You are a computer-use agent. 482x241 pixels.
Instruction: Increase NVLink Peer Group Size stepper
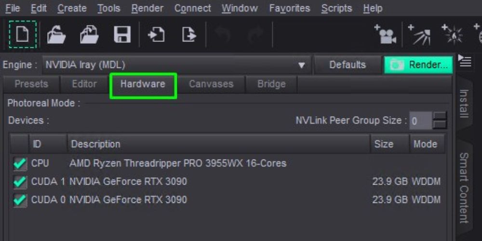[x=440, y=116]
